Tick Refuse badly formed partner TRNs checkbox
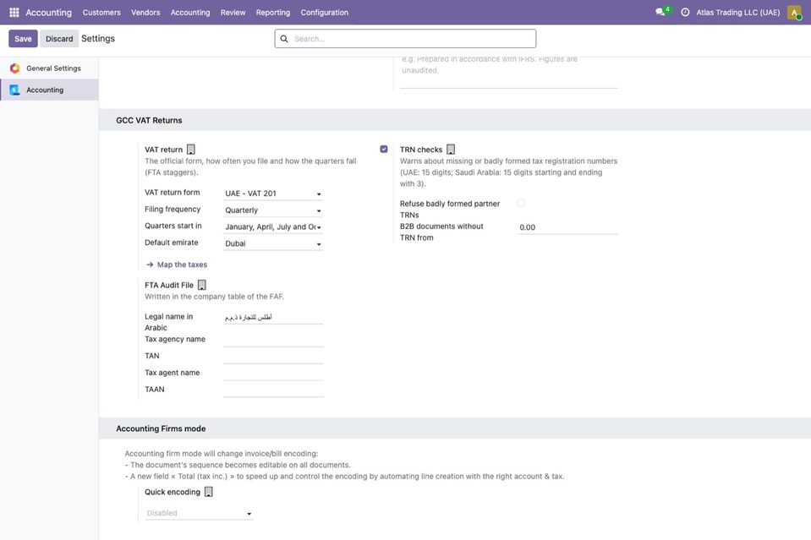Viewport: 811px width, 540px height. pyautogui.click(x=521, y=204)
